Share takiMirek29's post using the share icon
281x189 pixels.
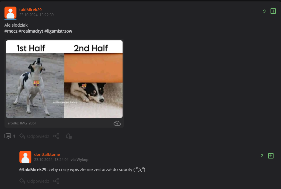(x=56, y=136)
